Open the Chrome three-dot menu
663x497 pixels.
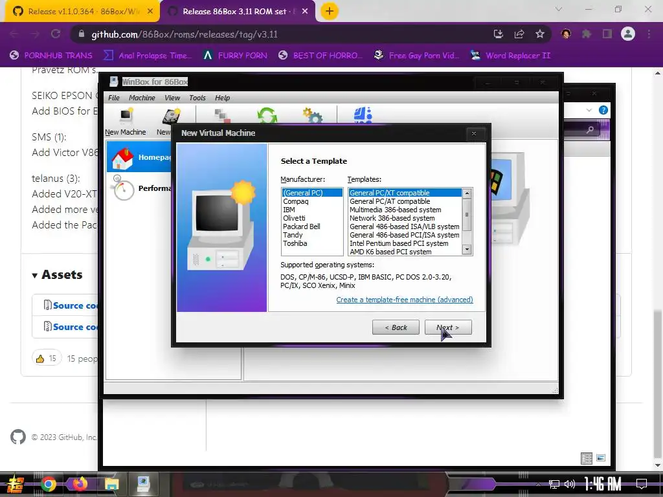click(649, 34)
